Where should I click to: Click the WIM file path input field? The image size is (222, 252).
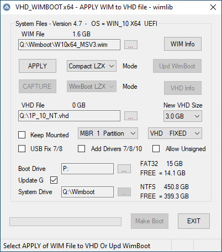[x=69, y=45]
